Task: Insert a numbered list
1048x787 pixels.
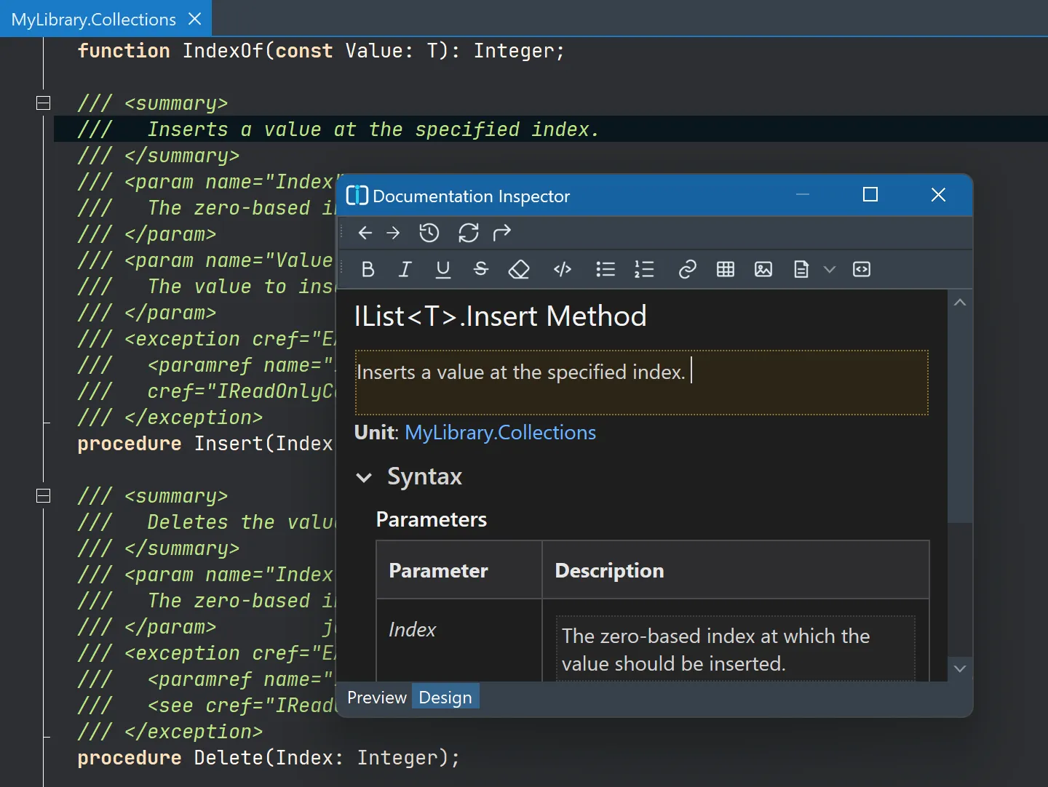Action: 644,270
